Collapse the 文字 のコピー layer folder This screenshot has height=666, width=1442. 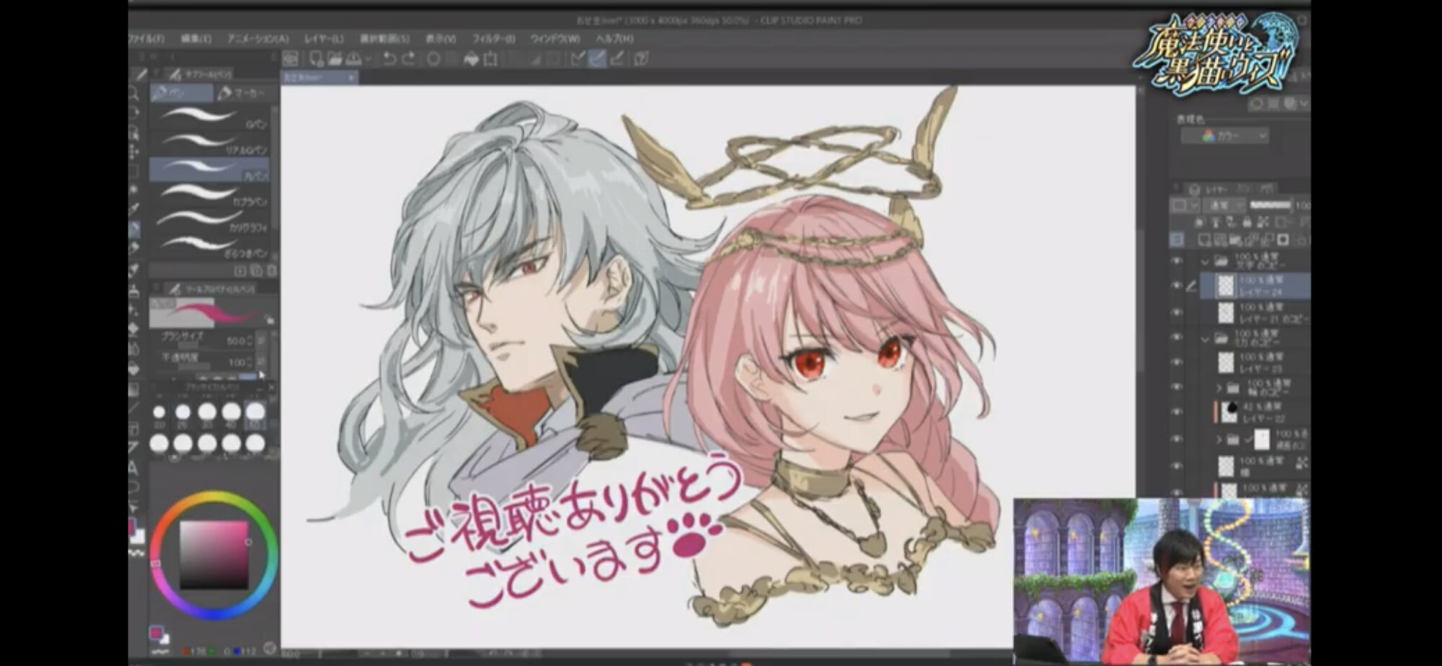pos(1205,261)
